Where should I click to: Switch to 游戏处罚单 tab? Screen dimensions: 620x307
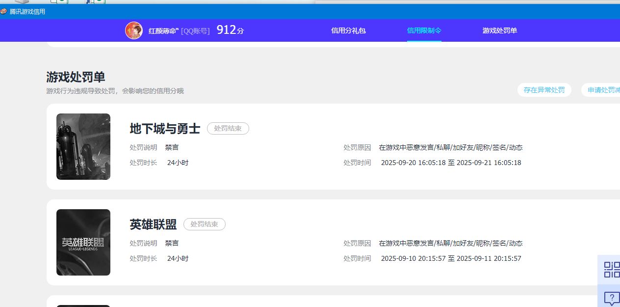click(x=500, y=30)
